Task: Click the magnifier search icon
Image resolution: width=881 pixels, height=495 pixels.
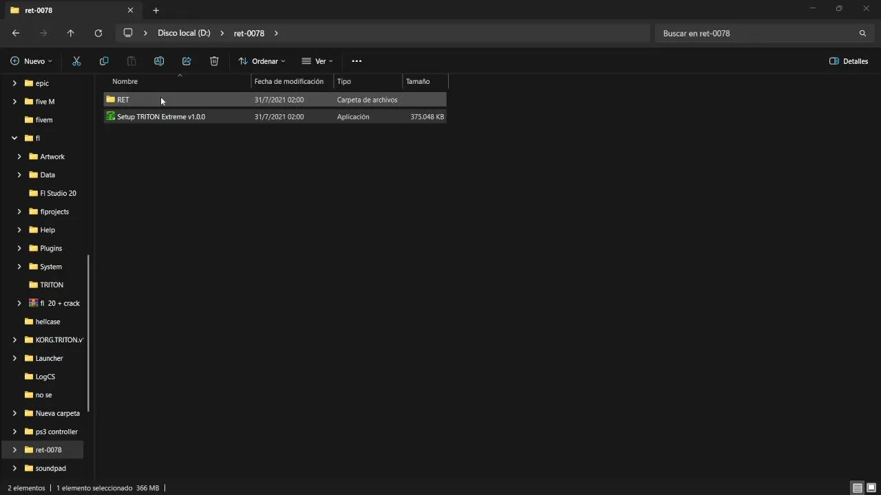Action: click(862, 33)
